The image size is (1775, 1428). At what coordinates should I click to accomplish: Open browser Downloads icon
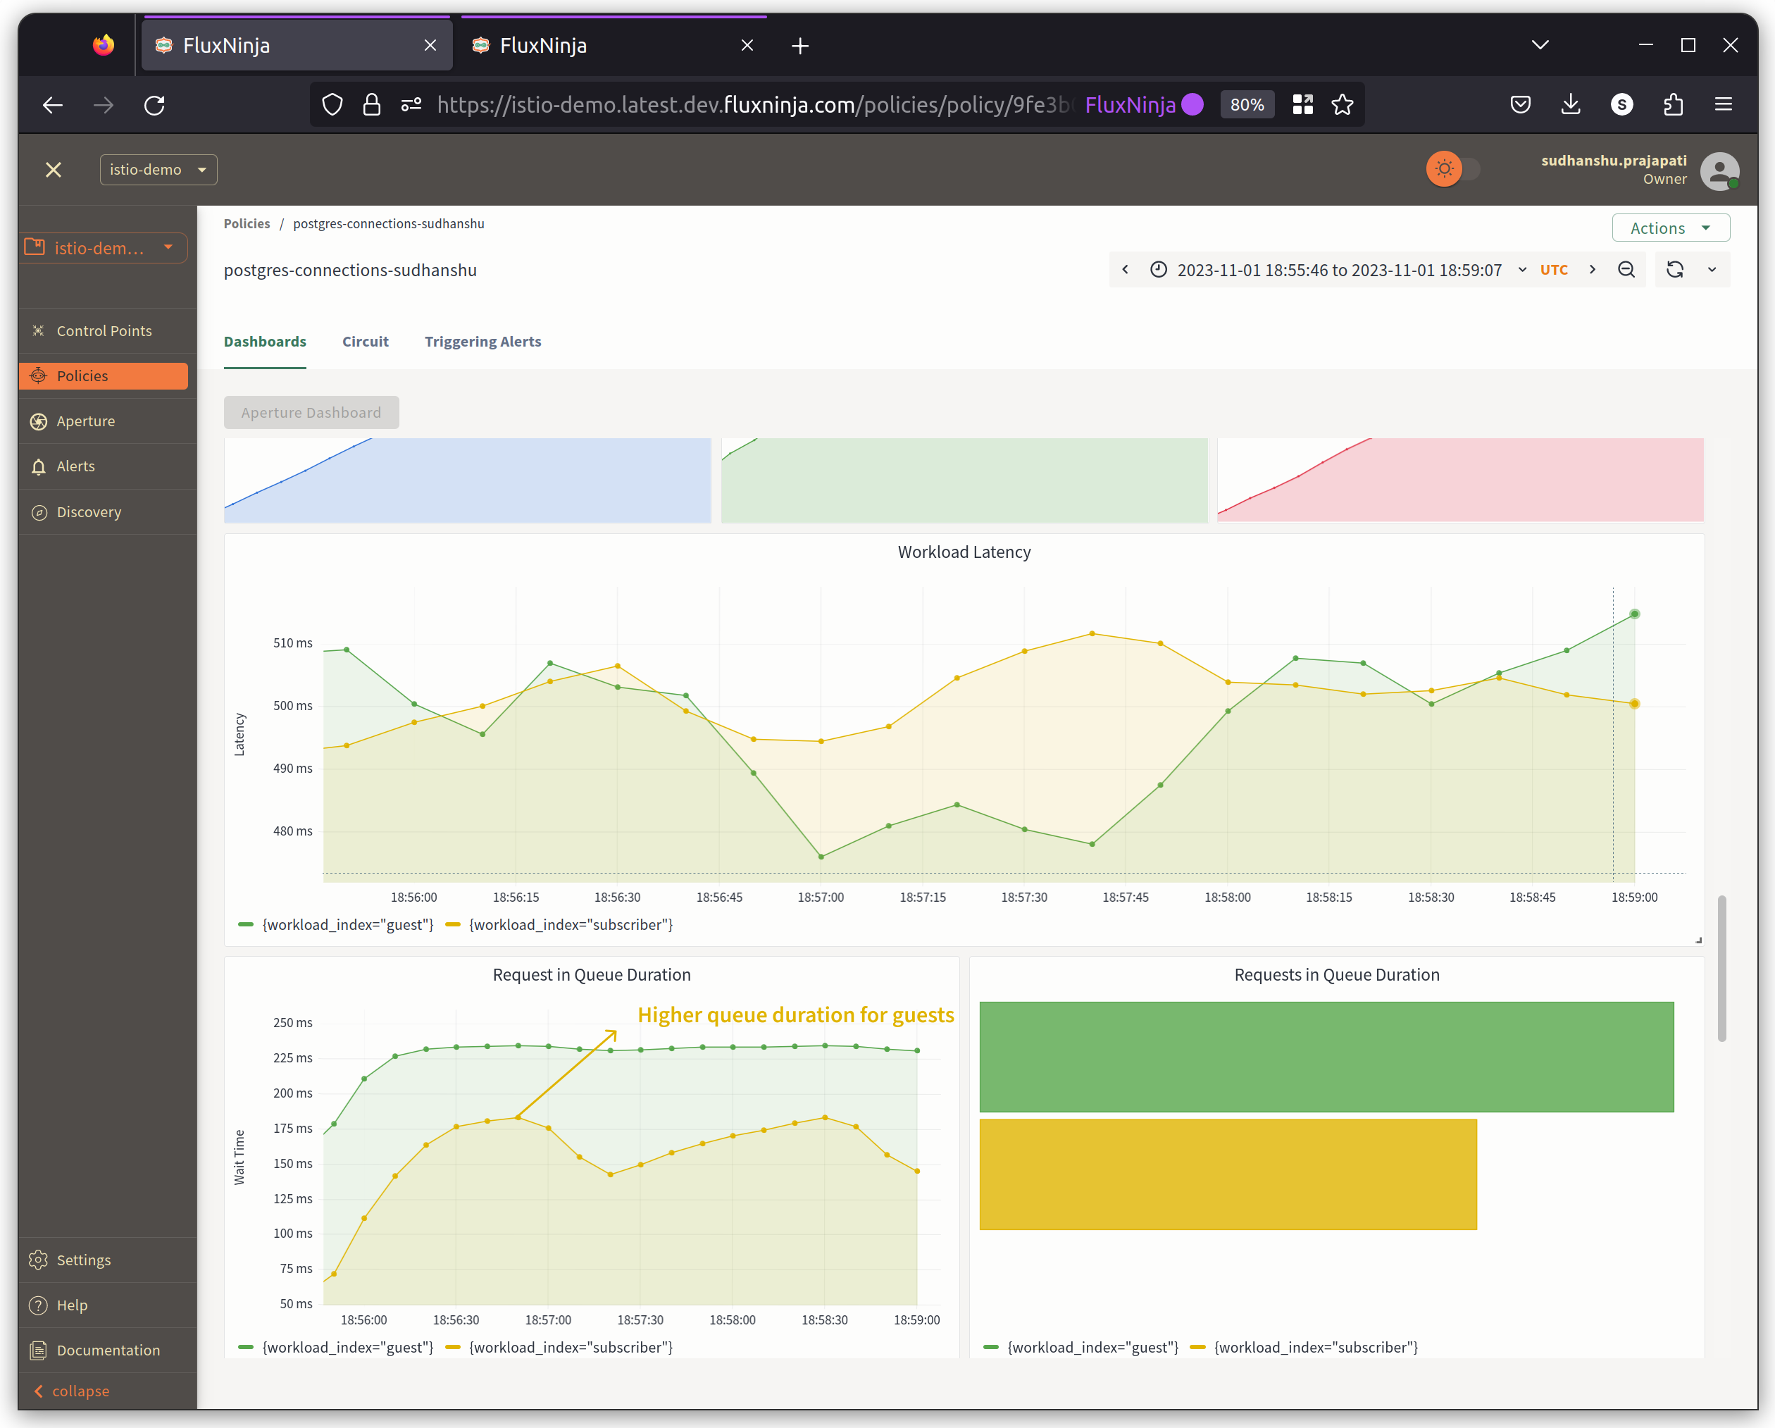[1571, 104]
